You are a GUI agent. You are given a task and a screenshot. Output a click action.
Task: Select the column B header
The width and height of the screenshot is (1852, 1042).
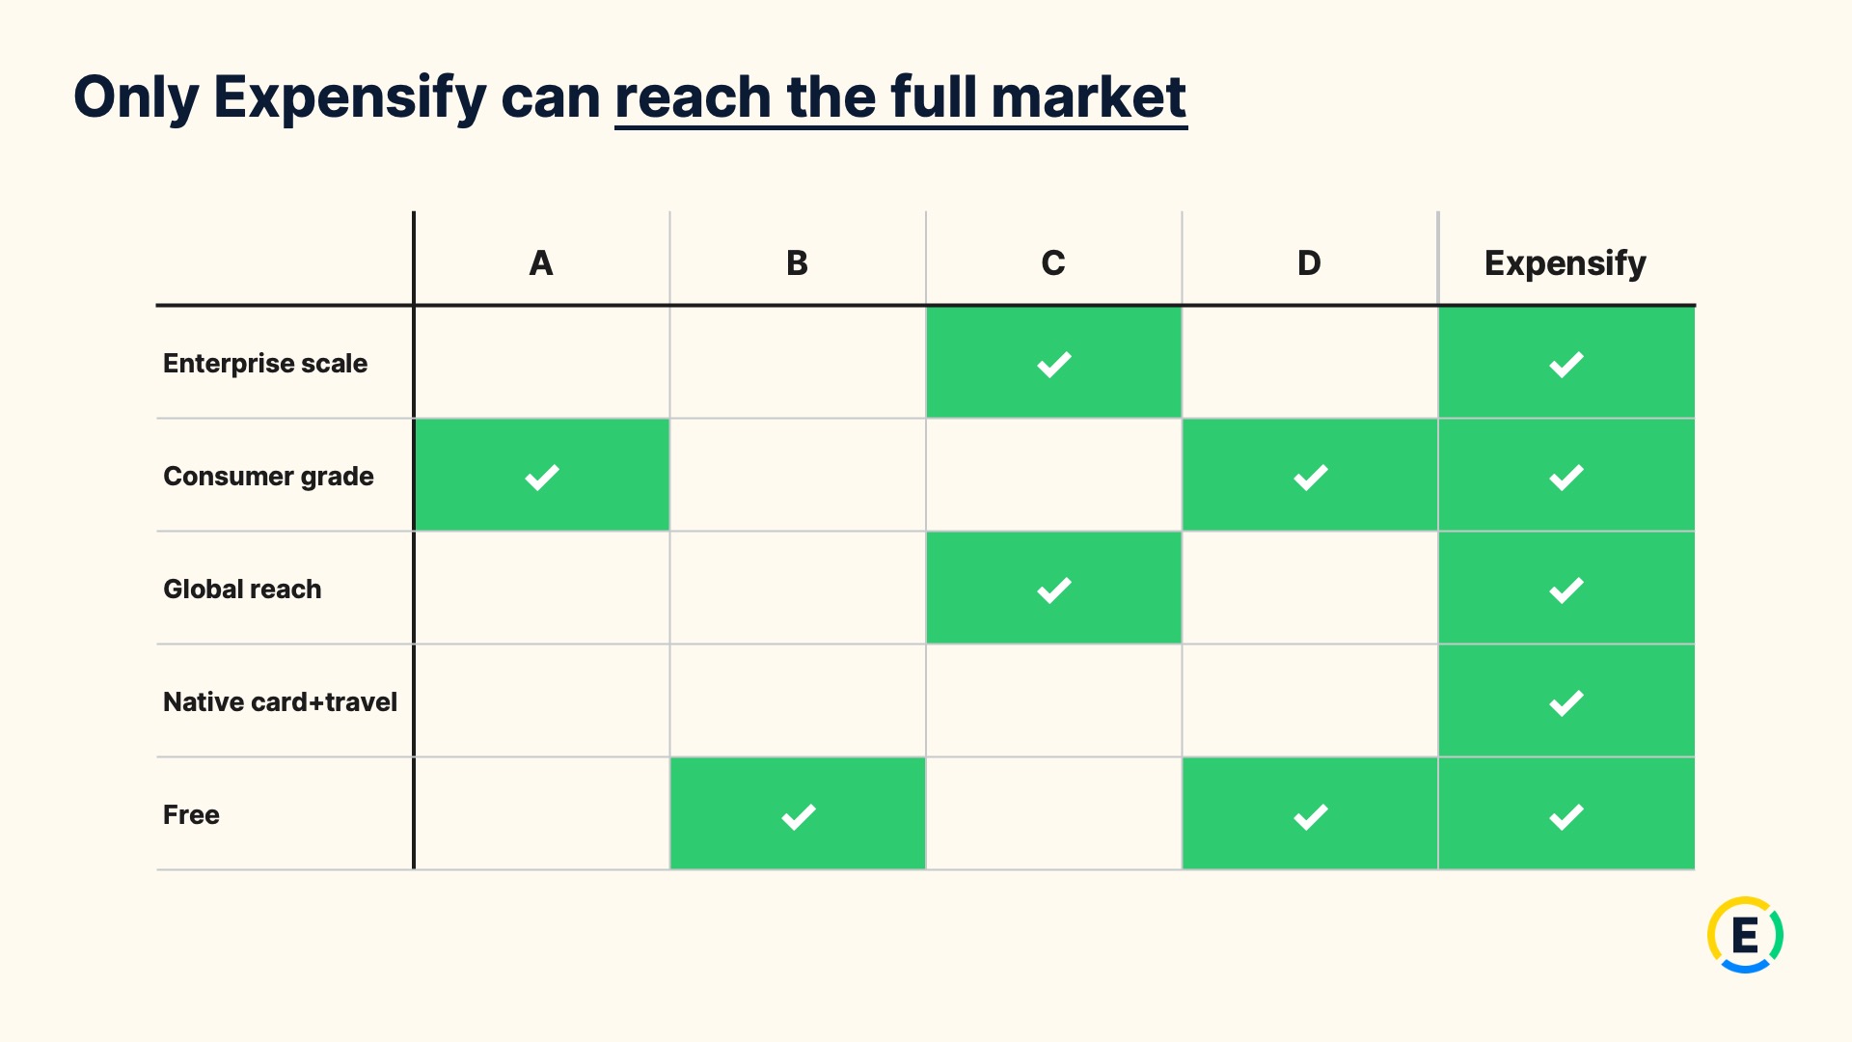click(797, 263)
